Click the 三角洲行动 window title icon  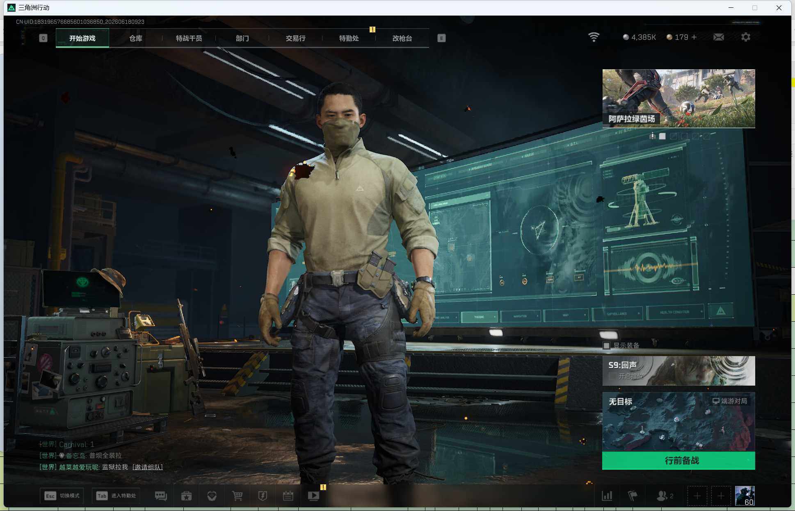11,7
